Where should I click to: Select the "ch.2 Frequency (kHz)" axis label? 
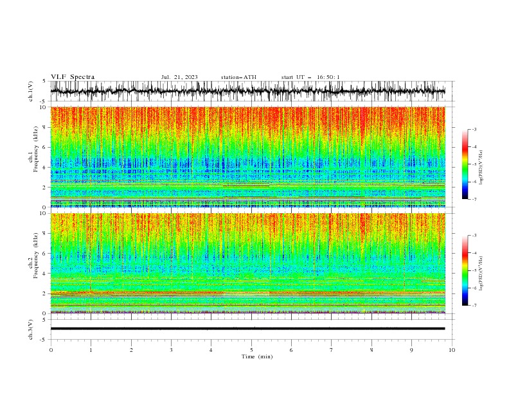[x=33, y=255]
